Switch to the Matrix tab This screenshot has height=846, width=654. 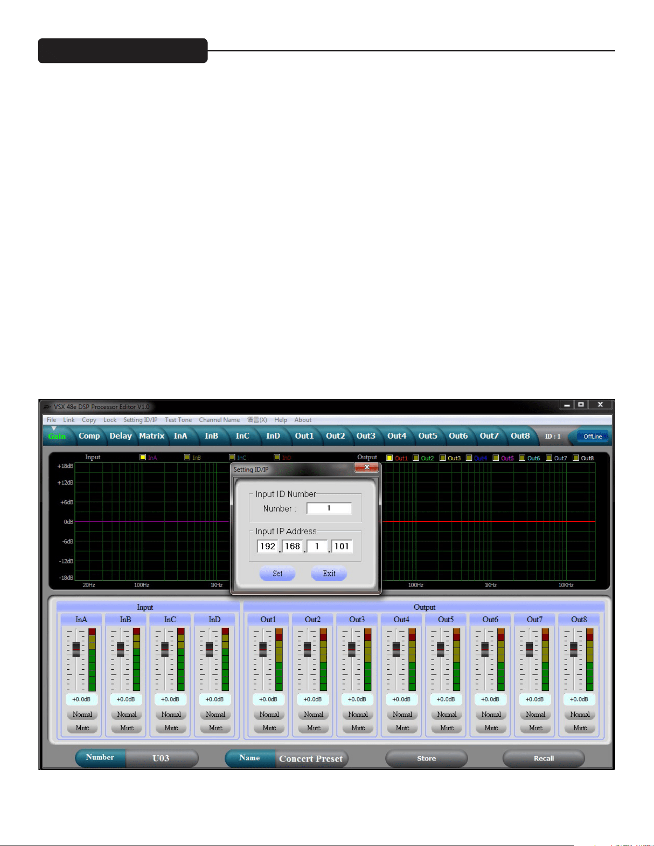(152, 436)
